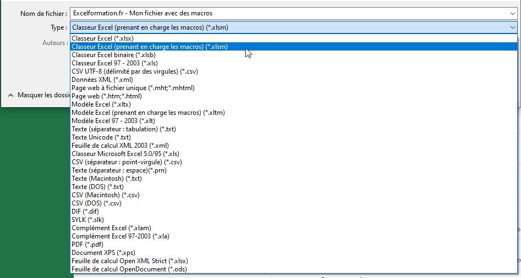The height and width of the screenshot is (278, 521).
Task: Collapse the Type dropdown arrow
Action: (x=513, y=27)
